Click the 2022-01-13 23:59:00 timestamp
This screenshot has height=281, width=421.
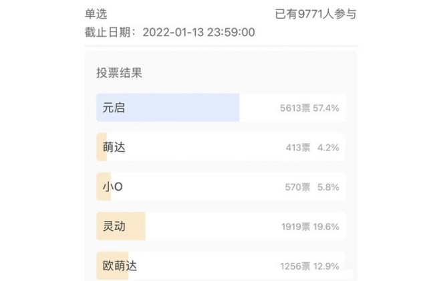coord(198,32)
